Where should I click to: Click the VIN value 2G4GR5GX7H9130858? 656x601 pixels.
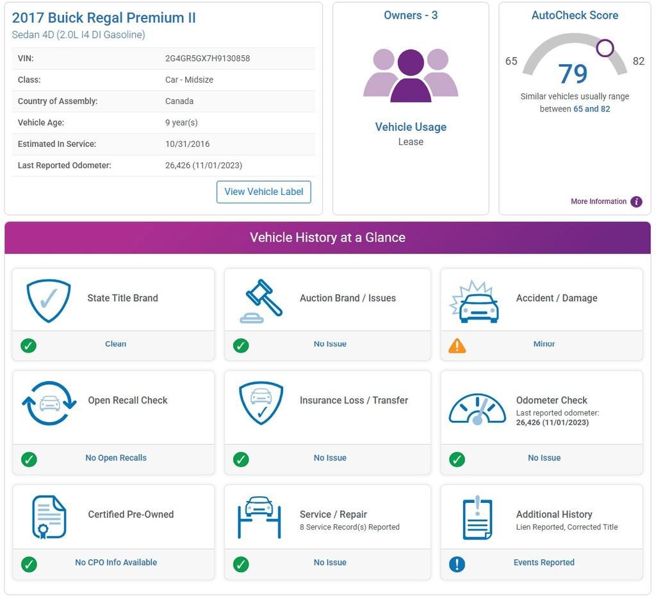208,58
